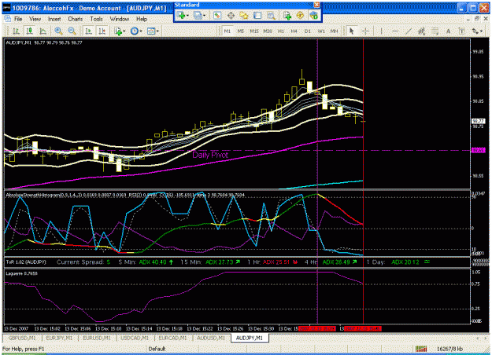Activate the M15 timeframe
The width and height of the screenshot is (492, 355).
click(x=254, y=31)
